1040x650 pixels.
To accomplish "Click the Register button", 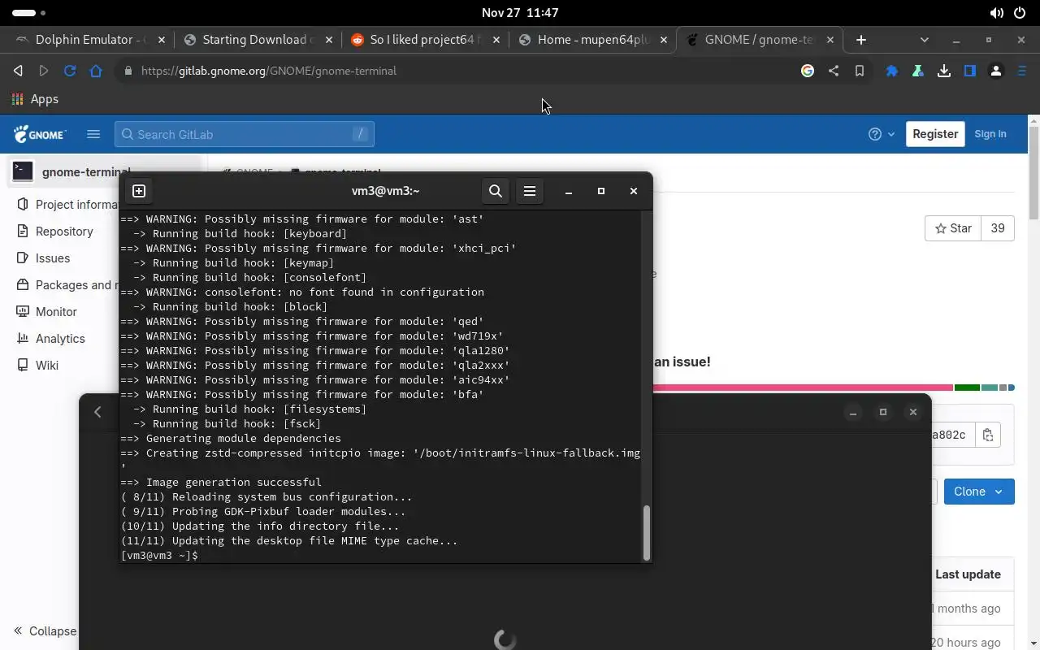I will (935, 134).
